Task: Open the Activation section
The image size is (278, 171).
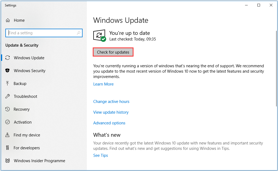Action: point(23,122)
